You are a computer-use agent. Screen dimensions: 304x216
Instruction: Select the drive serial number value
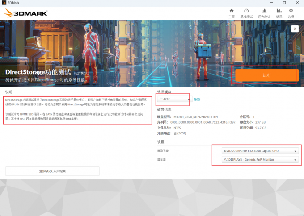pos(203,122)
